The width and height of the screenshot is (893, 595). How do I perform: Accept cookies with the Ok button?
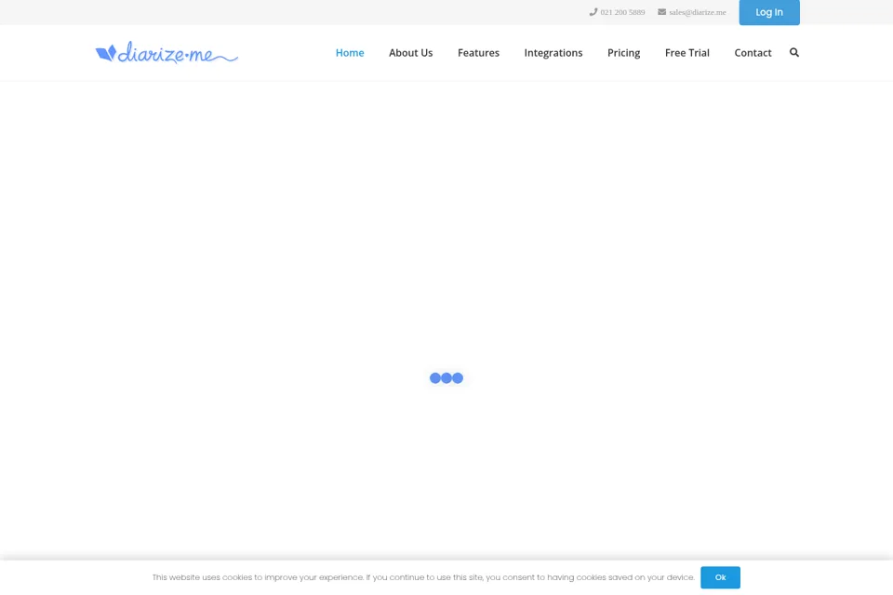click(x=720, y=577)
